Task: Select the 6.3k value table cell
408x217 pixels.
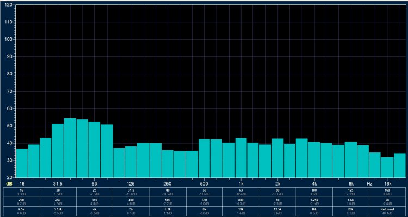Action: click(x=168, y=212)
